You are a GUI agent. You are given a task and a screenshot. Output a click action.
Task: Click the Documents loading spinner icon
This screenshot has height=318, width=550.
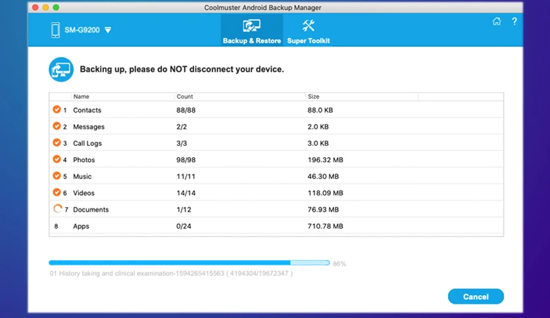pyautogui.click(x=57, y=209)
